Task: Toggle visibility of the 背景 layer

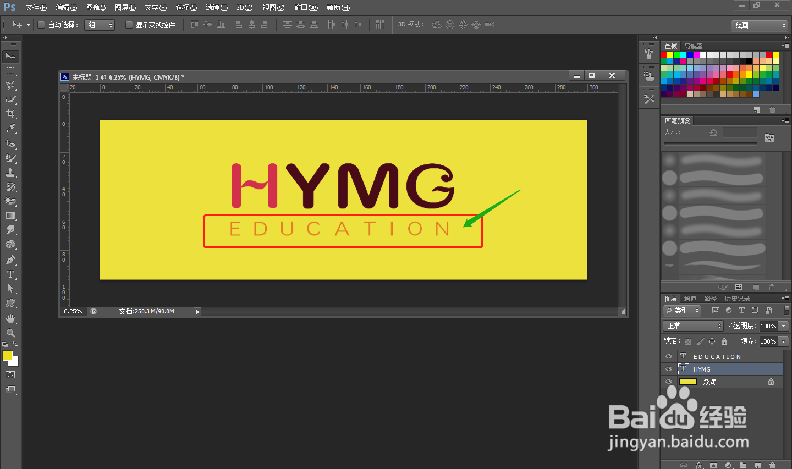Action: [669, 382]
